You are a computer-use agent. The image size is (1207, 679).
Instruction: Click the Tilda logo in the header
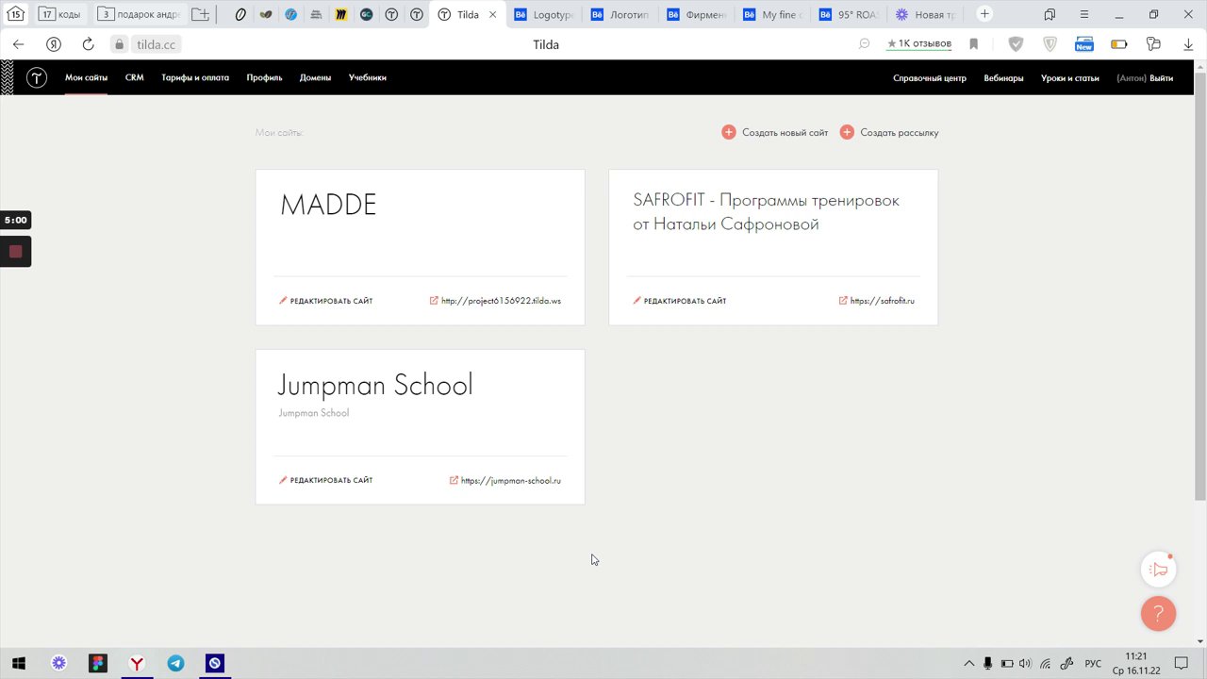(37, 78)
